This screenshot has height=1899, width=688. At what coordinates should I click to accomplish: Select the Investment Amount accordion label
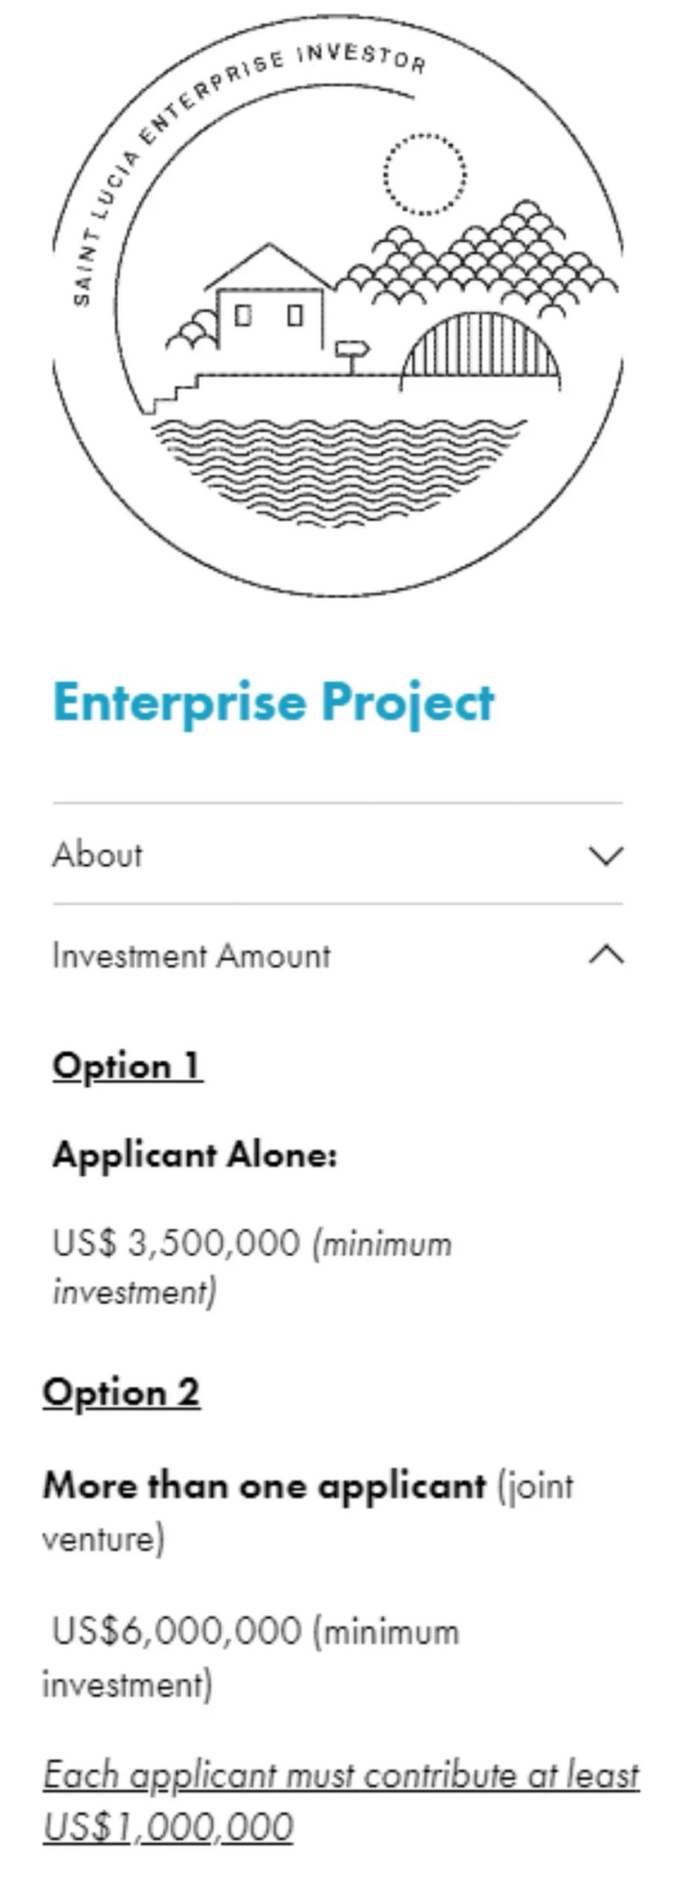pos(191,955)
